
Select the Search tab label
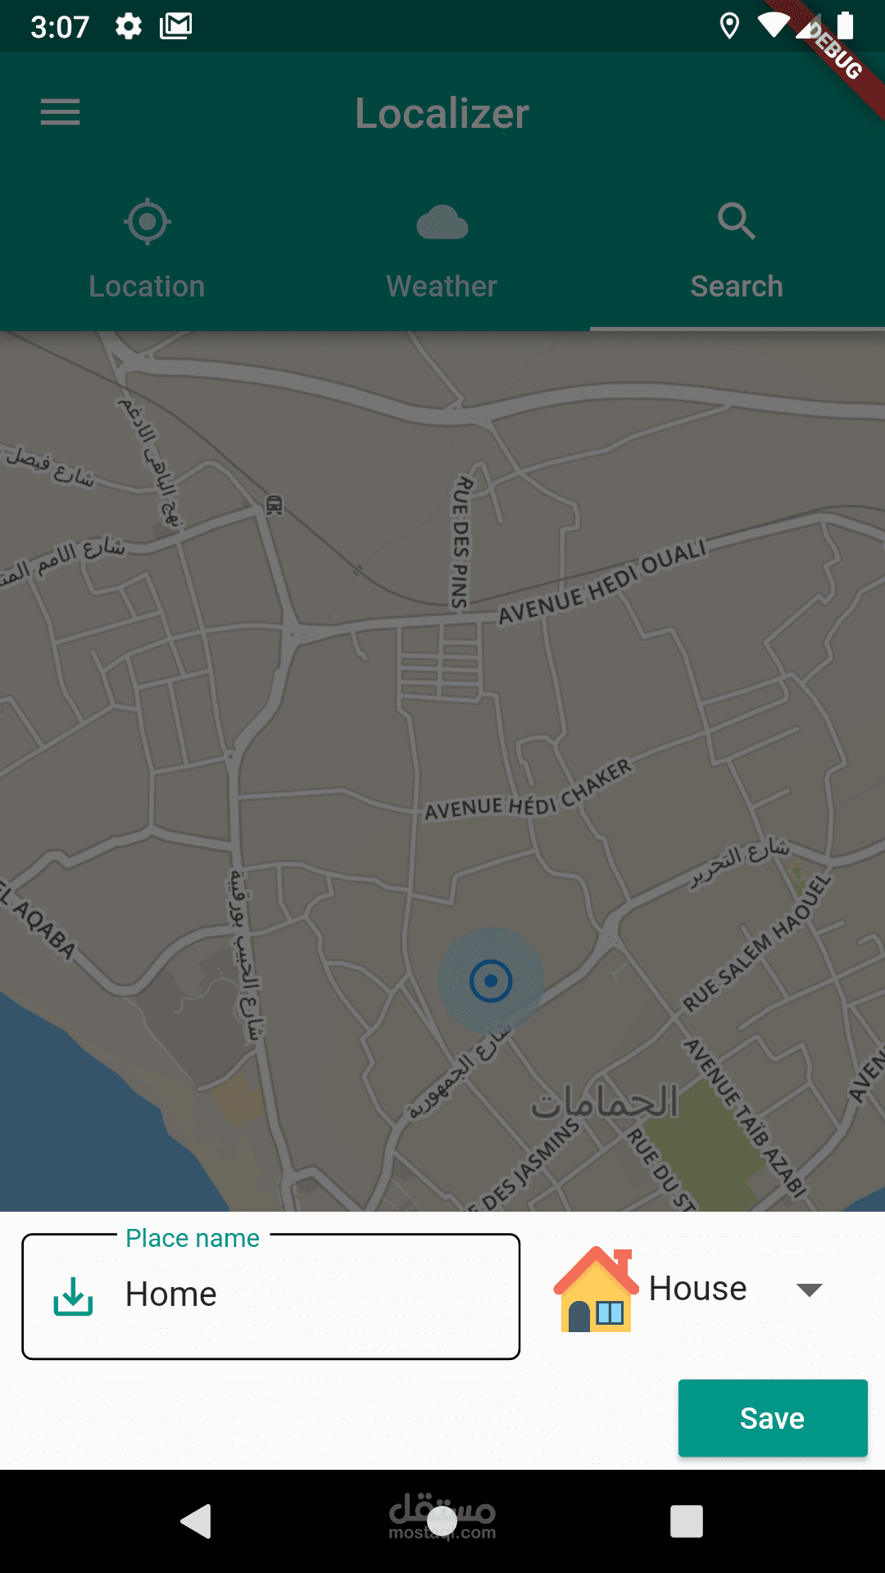(737, 287)
